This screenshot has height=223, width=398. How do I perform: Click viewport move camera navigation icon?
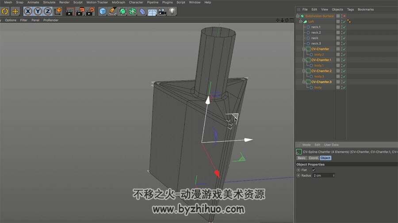coord(277,20)
